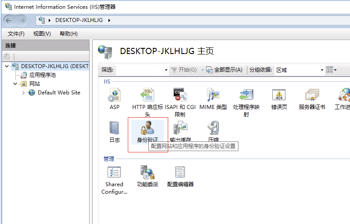
Task: Click the 开始(G) filter button
Action: (184, 70)
